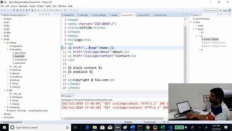Select h1 node in Outline
232x131 pixels.
click(x=202, y=32)
